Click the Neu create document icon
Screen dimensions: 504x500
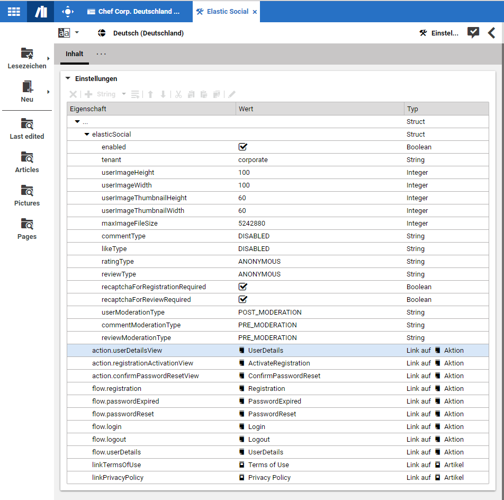pos(27,87)
